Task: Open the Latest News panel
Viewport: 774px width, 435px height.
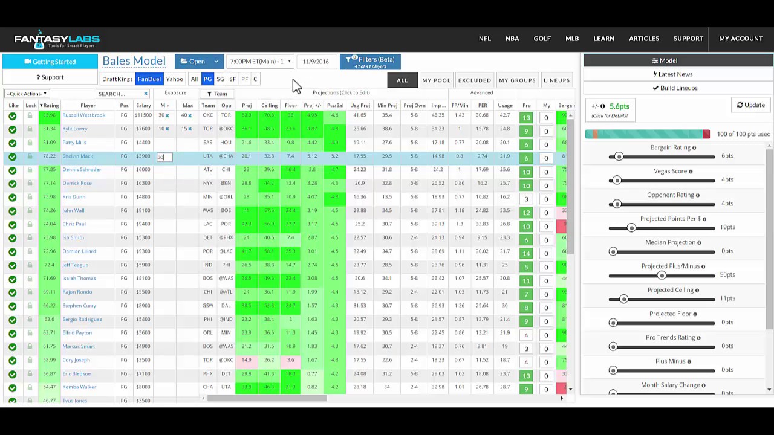Action: point(672,74)
